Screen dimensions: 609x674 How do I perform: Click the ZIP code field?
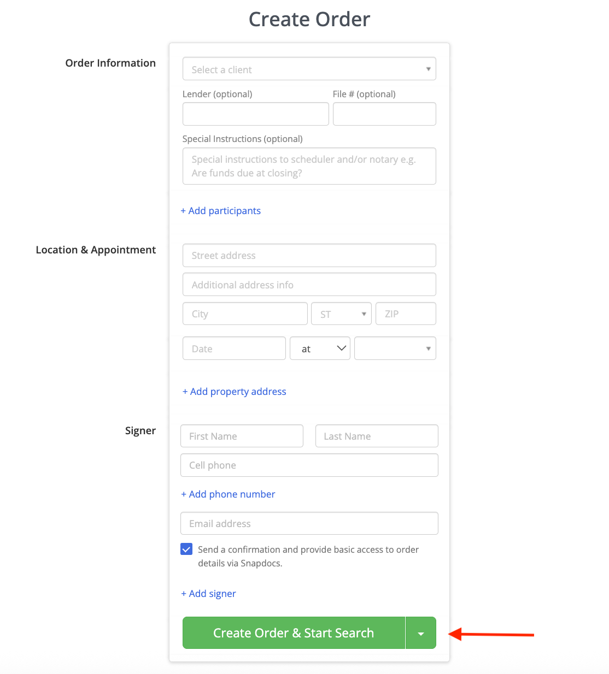[405, 314]
